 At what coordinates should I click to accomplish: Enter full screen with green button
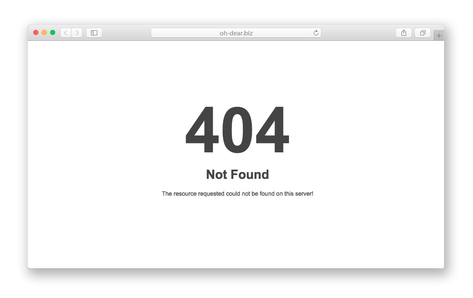53,32
